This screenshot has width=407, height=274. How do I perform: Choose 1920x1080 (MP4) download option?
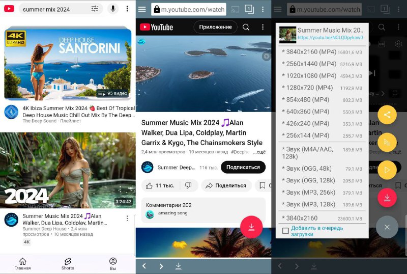[x=322, y=76]
